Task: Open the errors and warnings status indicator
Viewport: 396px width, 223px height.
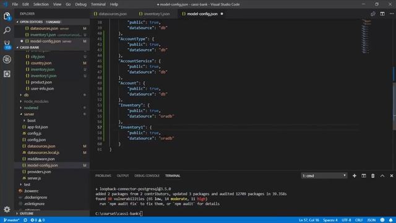Action: 37,220
